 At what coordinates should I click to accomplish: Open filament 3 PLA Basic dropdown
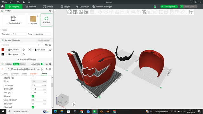coord(13,54)
